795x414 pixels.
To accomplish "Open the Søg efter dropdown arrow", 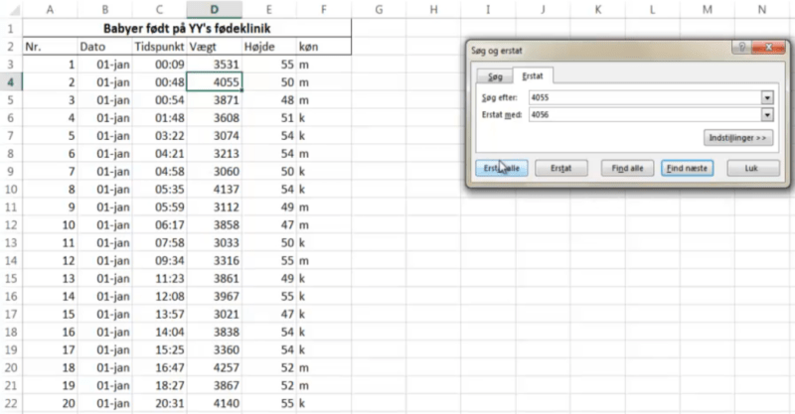I will pos(766,97).
